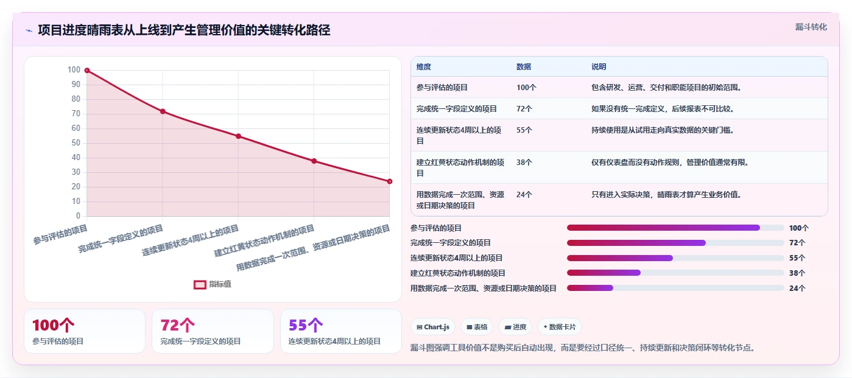This screenshot has height=378, width=852.
Task: Click progress label 用数据完成一次范围、资源或日期决策的项目
Action: tap(484, 289)
